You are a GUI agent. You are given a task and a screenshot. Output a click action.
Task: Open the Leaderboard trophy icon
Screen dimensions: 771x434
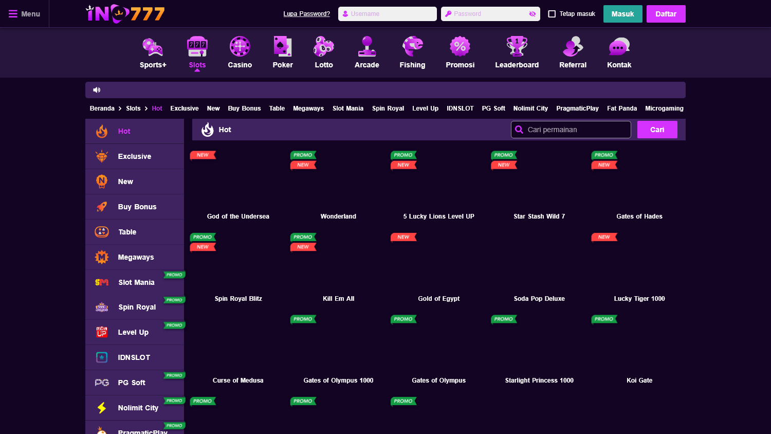tap(517, 47)
